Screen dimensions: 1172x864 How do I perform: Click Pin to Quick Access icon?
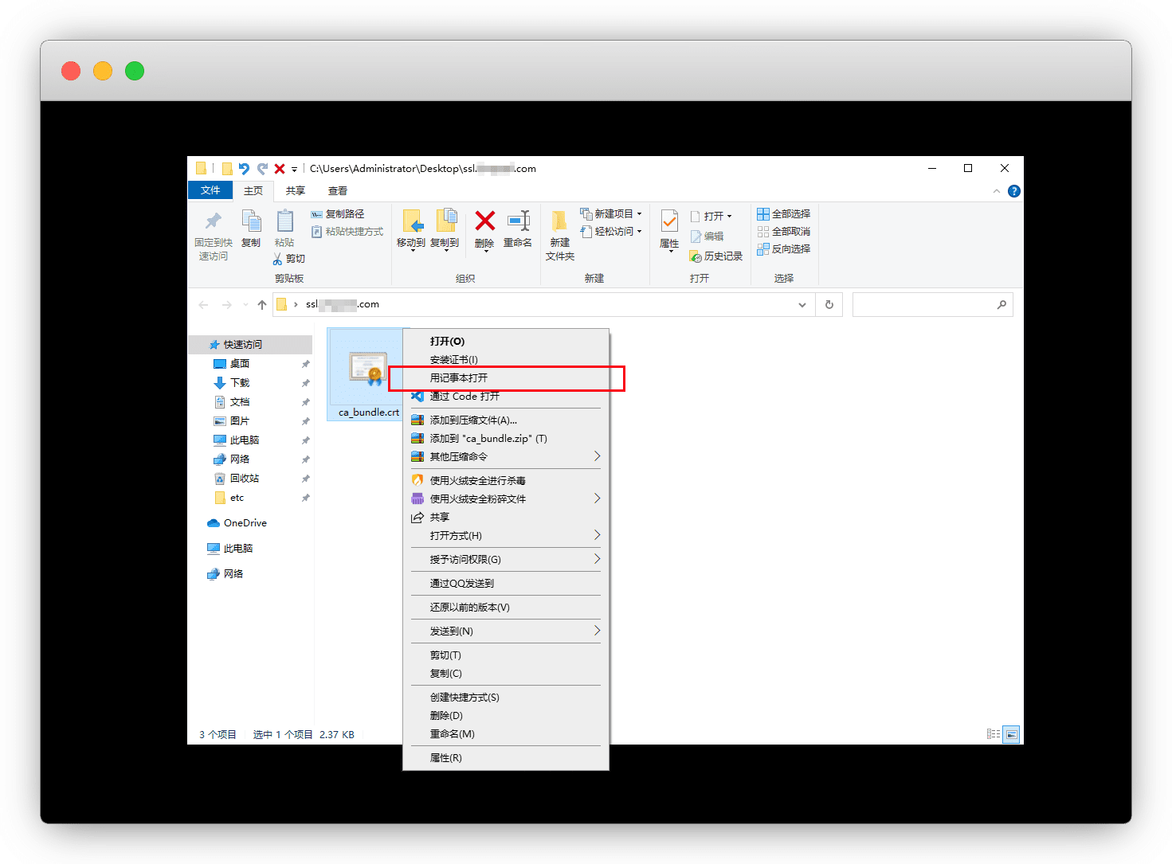click(213, 221)
